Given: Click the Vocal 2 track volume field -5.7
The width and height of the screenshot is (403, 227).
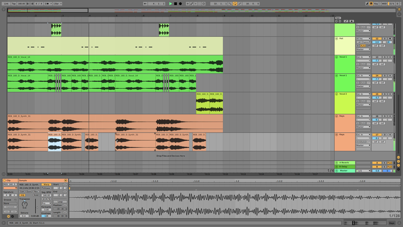Looking at the screenshot, I should coord(377,98).
